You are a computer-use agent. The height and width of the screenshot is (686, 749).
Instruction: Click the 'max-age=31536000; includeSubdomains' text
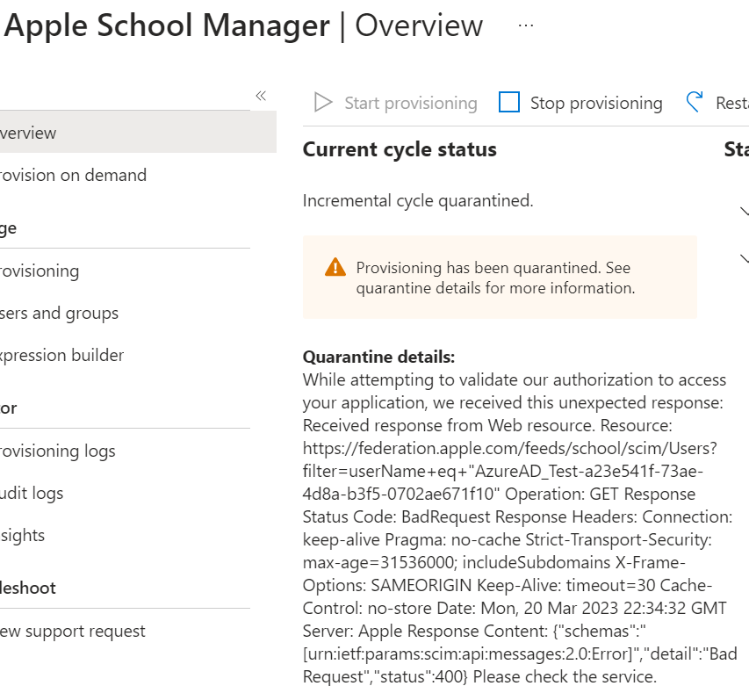click(457, 562)
